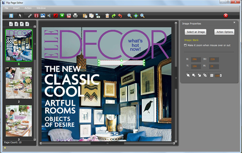Click the thumbnail panel scroll-up arrow

pyautogui.click(x=35, y=26)
